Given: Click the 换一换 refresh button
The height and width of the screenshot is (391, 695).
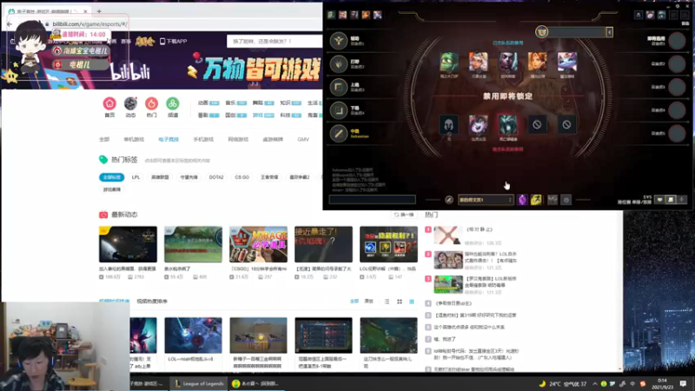Looking at the screenshot, I should point(404,215).
